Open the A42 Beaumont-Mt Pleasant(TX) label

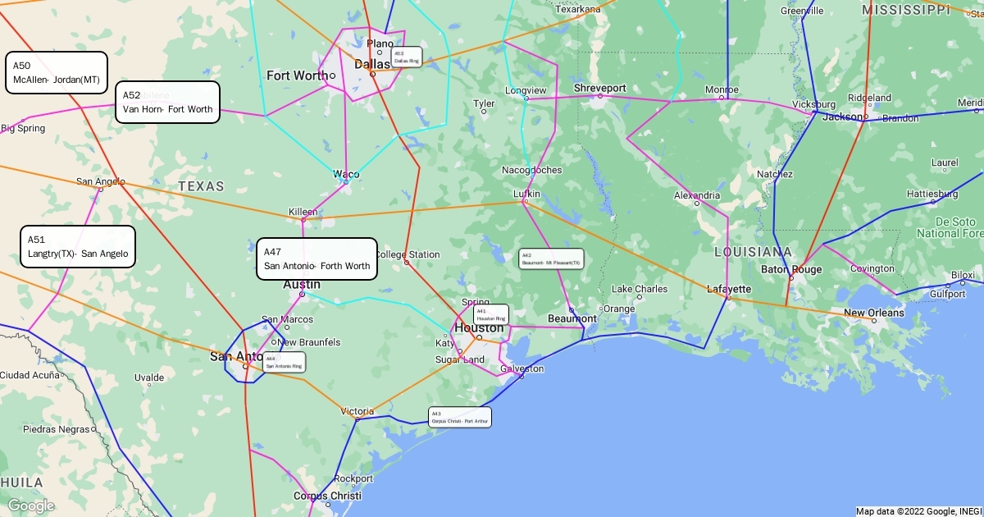coord(551,259)
